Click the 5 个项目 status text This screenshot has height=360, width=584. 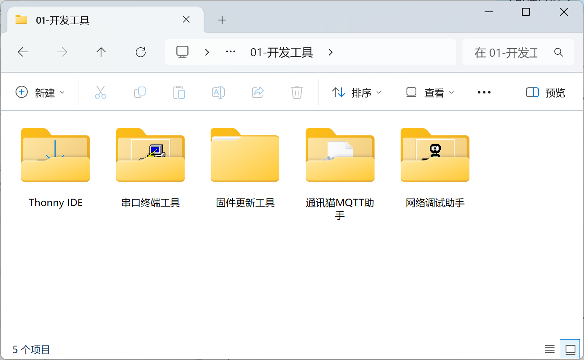[x=31, y=350]
